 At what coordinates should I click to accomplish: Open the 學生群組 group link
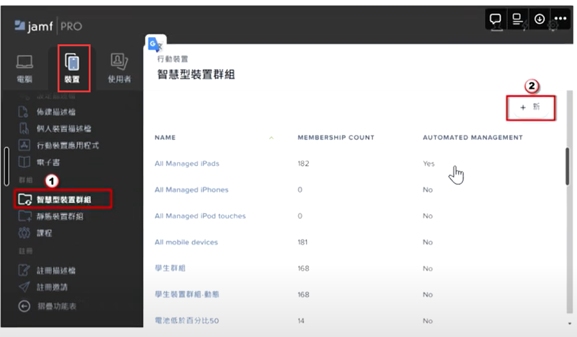(x=170, y=268)
